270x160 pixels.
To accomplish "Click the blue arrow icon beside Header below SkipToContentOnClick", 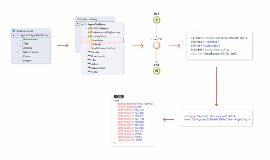I will [89, 52].
